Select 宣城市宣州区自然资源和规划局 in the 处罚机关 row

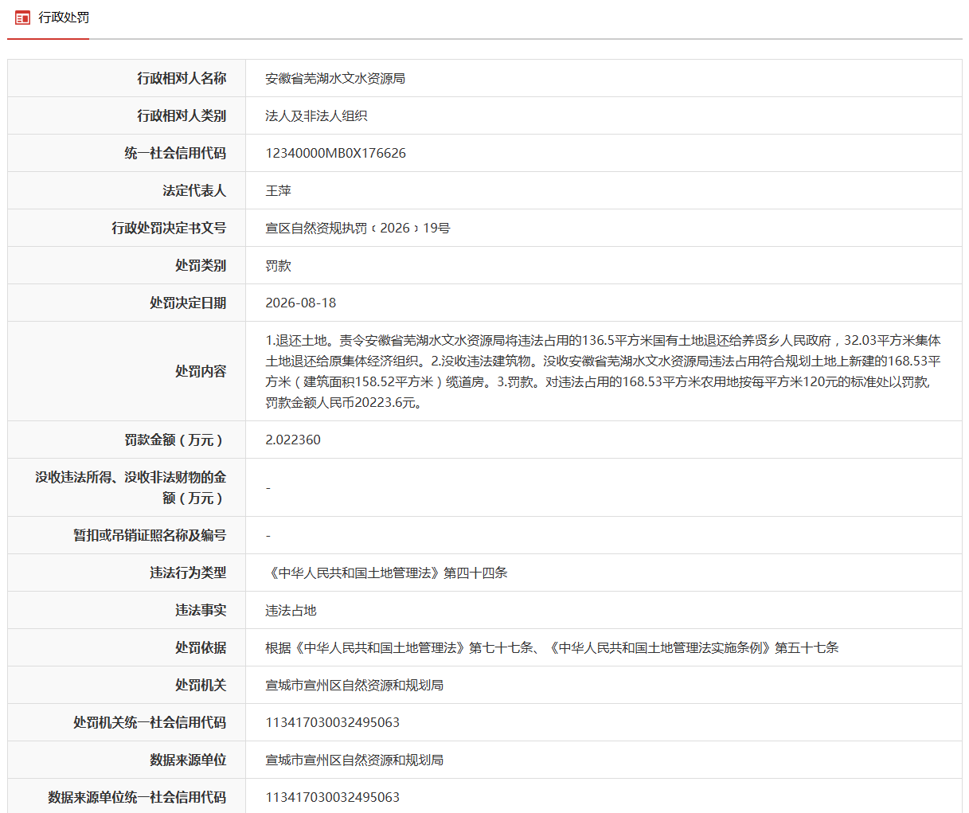[x=354, y=685]
